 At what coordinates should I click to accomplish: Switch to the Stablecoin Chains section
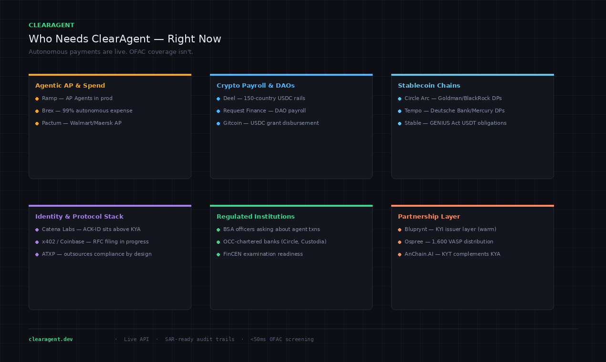click(429, 86)
